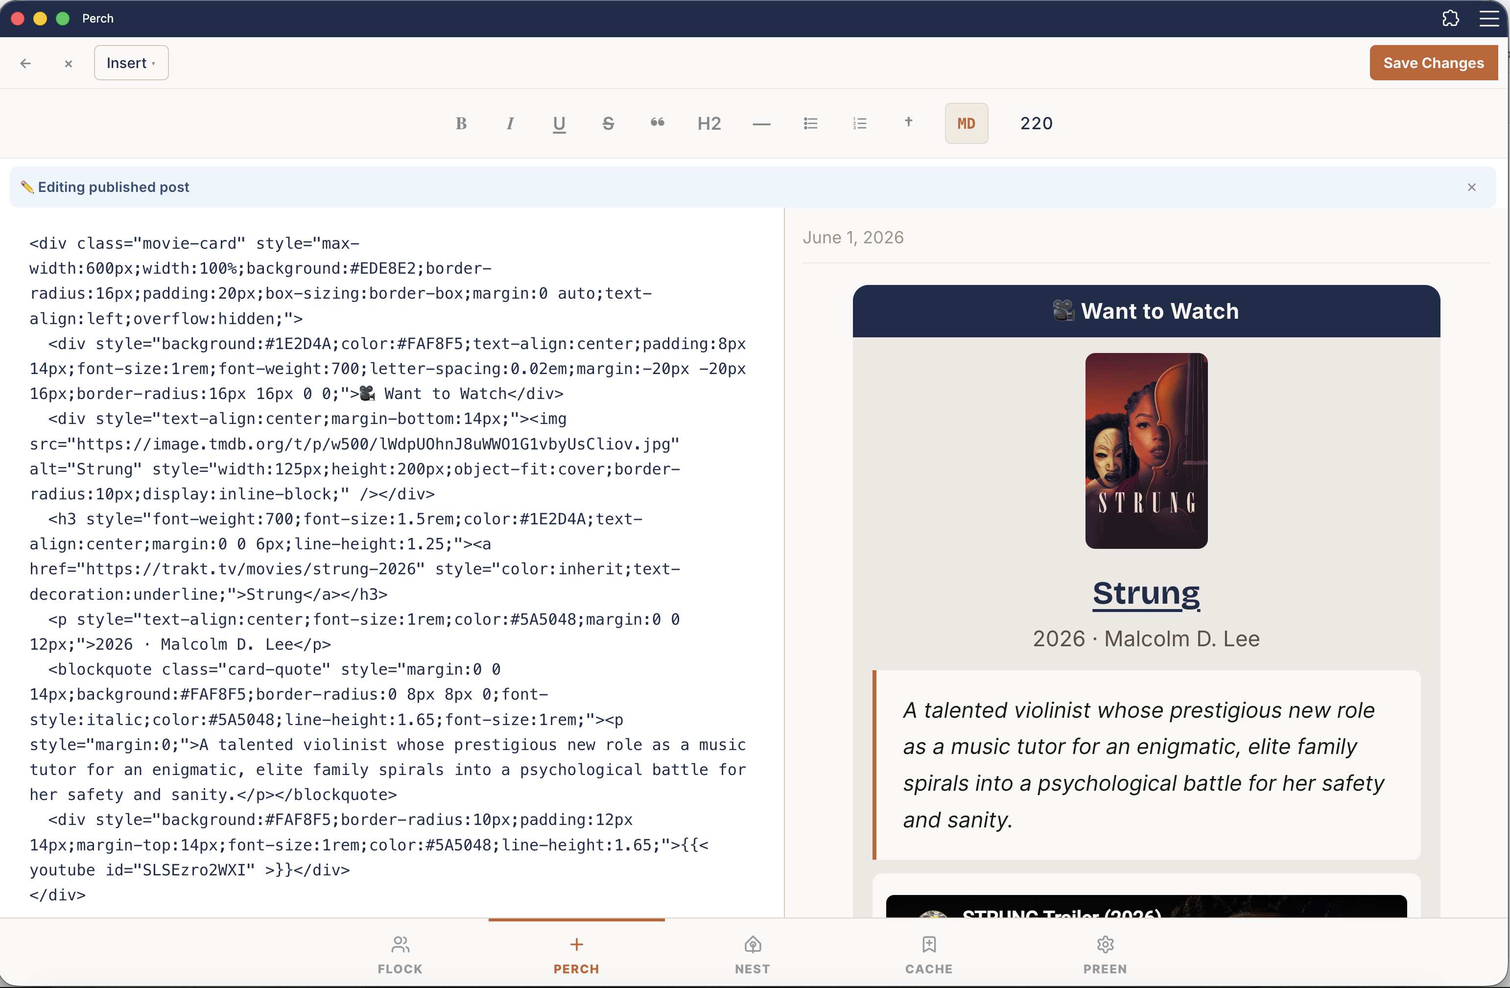This screenshot has height=988, width=1510.
Task: Open the hamburger menu
Action: coord(1489,19)
